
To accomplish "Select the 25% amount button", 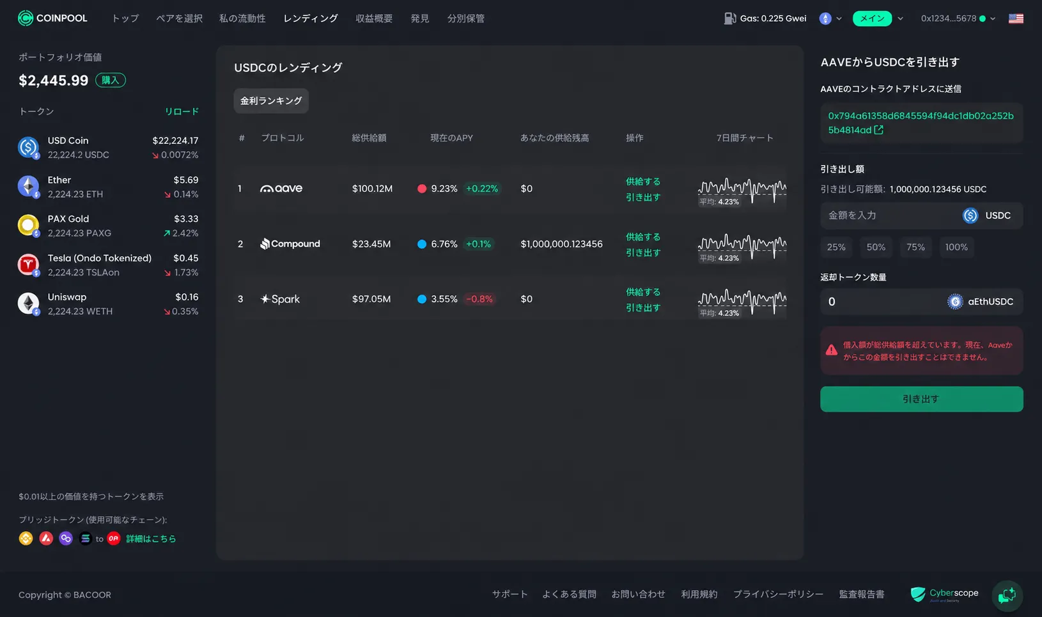I will coord(836,247).
